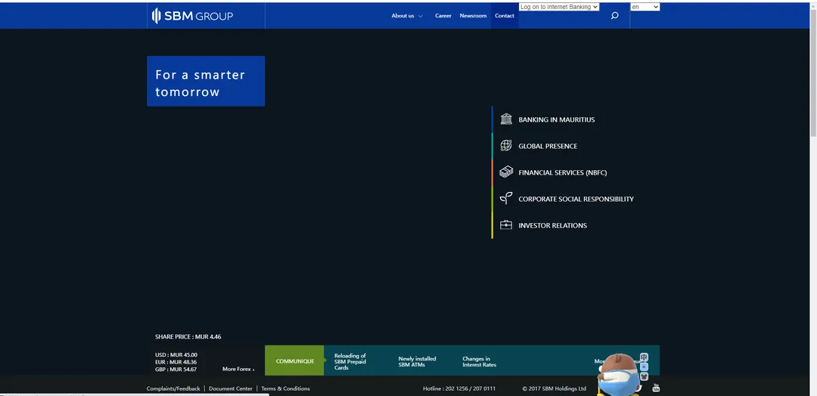The height and width of the screenshot is (396, 817).
Task: Open the Log on to Internet Banking dropdown
Action: [559, 7]
